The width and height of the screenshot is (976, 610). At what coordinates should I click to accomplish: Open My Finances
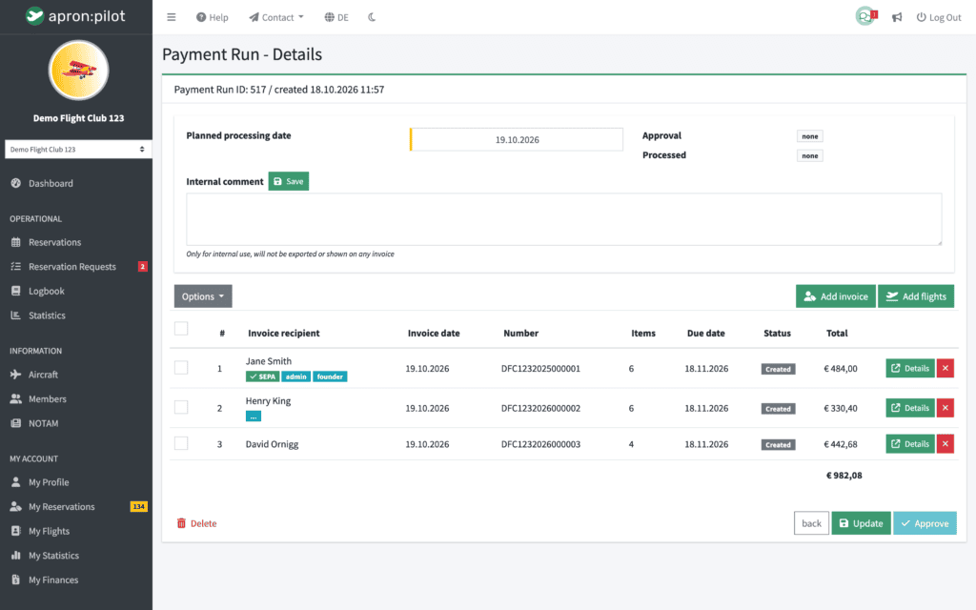point(53,580)
